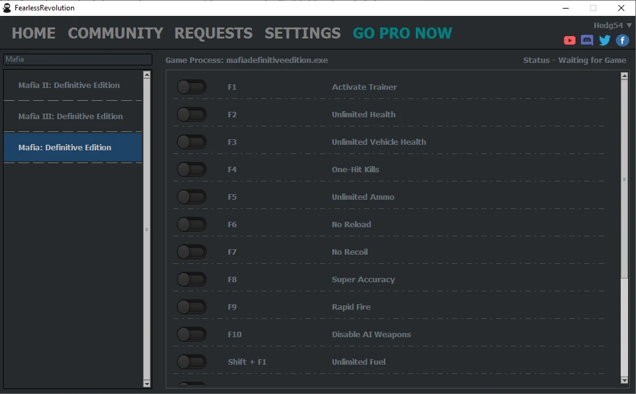Switch on F6 No Reload
Image resolution: width=636 pixels, height=394 pixels.
pos(192,225)
